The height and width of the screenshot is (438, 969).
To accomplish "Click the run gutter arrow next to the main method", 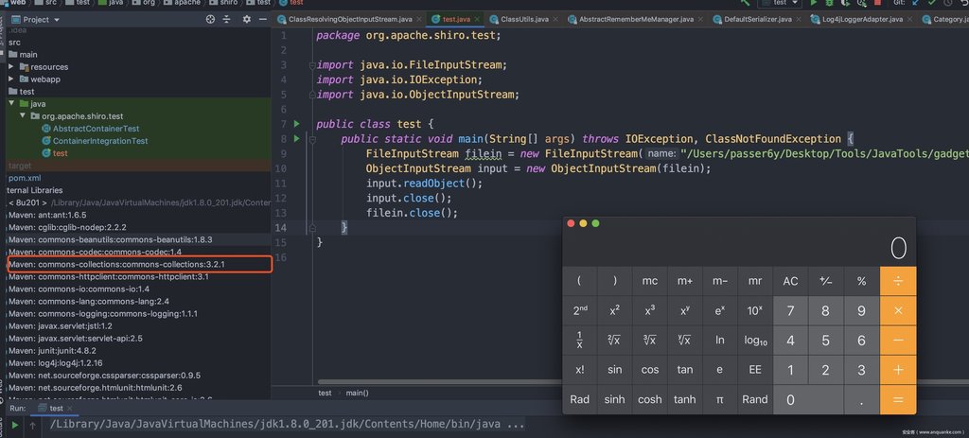I will click(x=296, y=138).
